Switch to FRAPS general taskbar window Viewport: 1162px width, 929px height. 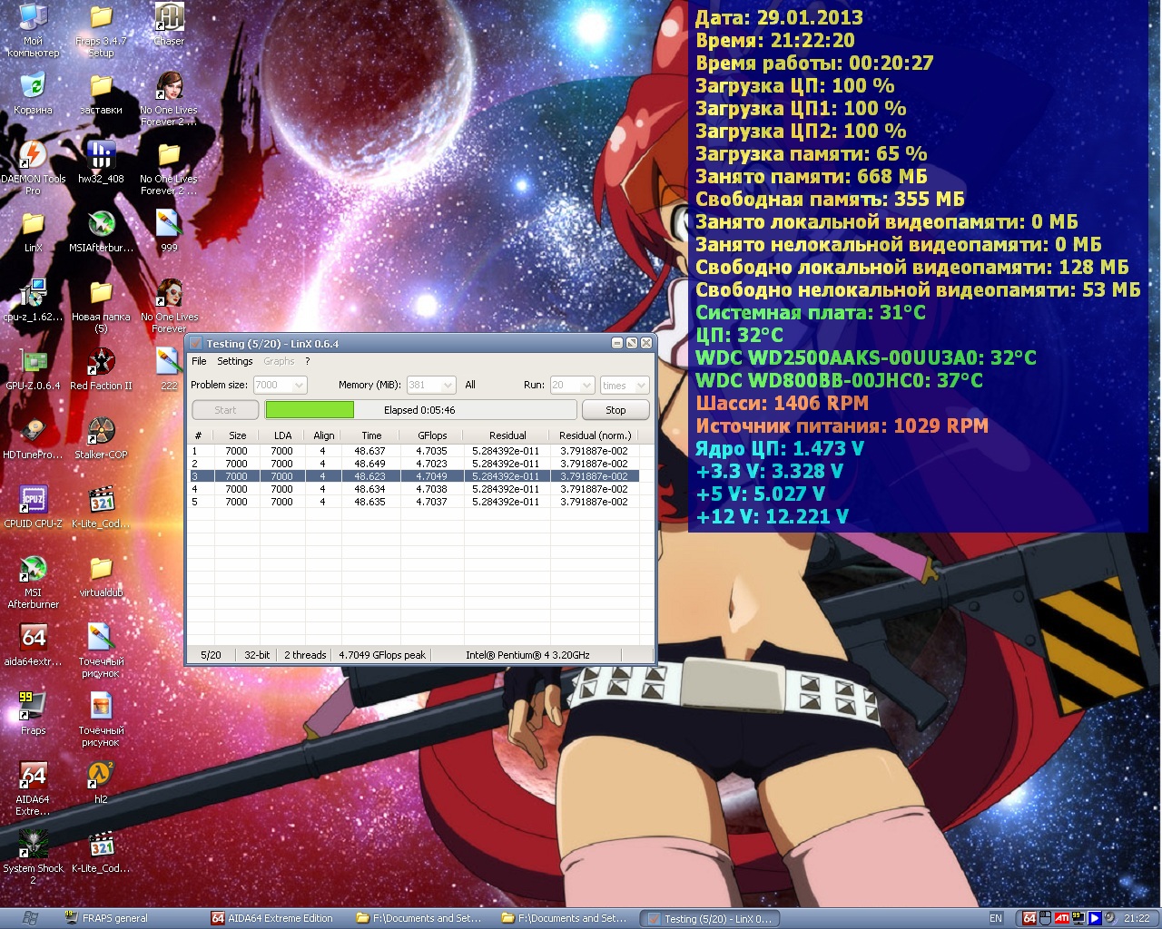[x=132, y=918]
